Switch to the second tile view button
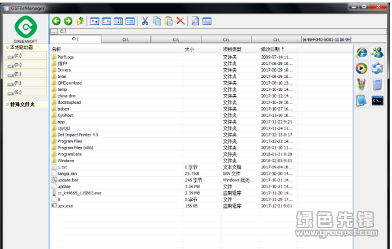 pyautogui.click(x=107, y=21)
